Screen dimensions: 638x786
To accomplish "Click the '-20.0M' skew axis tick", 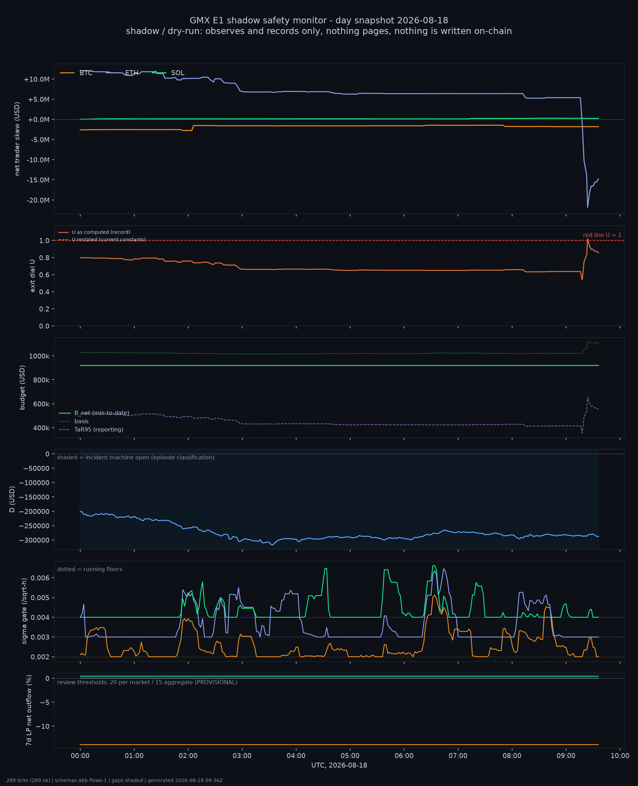I will point(38,200).
